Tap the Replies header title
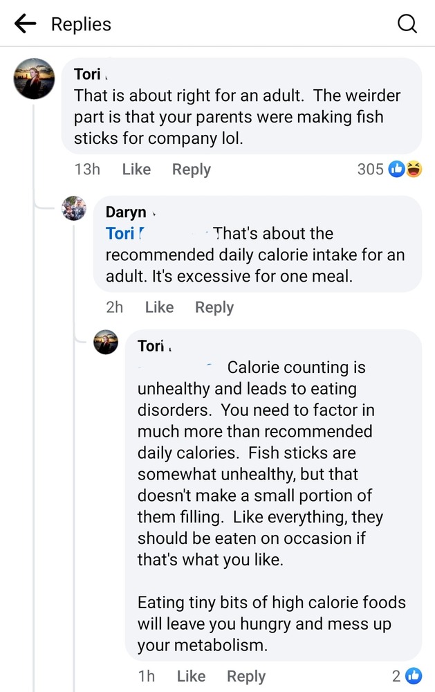Image resolution: width=435 pixels, height=692 pixels. tap(81, 24)
